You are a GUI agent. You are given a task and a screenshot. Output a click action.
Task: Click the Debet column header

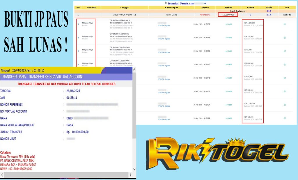(x=228, y=8)
